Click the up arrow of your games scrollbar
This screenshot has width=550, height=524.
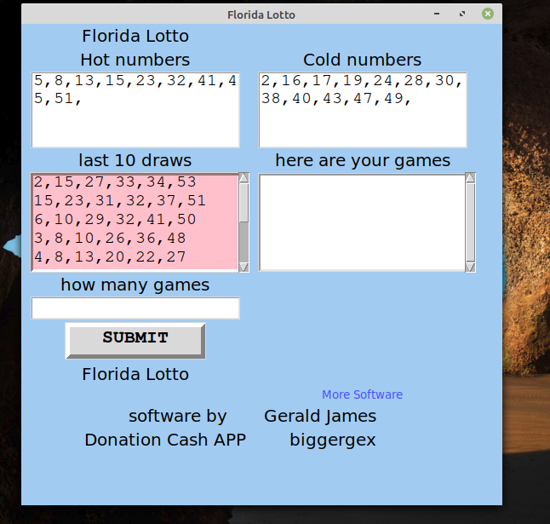pyautogui.click(x=470, y=177)
